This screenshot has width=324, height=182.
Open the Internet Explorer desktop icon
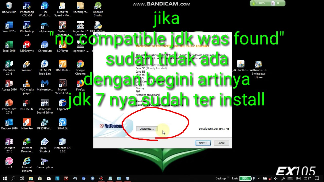click(27, 165)
